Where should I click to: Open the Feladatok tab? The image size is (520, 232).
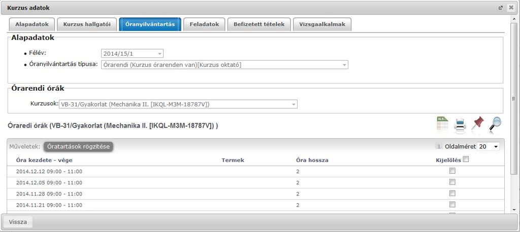tap(204, 24)
